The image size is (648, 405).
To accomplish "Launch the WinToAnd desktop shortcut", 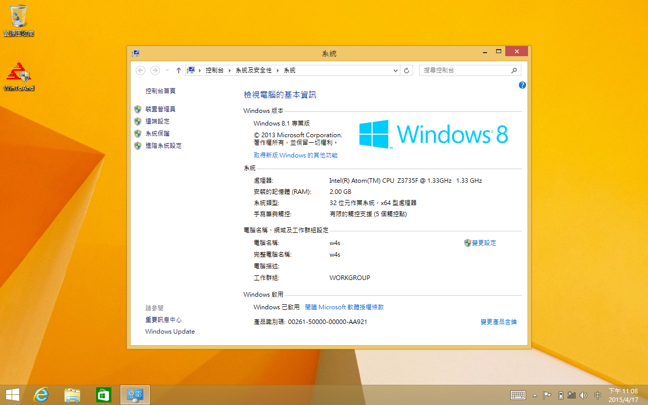I will click(19, 76).
